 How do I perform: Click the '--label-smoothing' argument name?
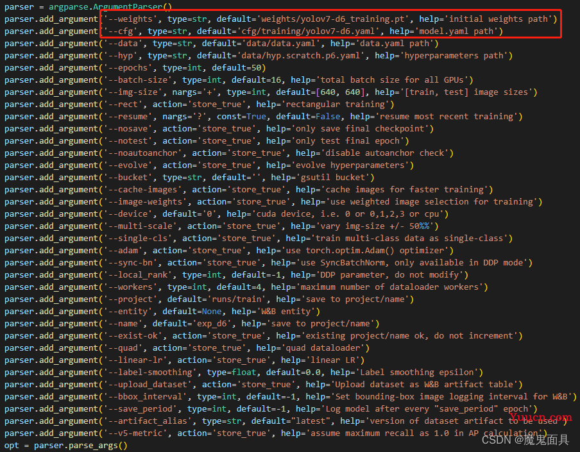[x=150, y=373]
